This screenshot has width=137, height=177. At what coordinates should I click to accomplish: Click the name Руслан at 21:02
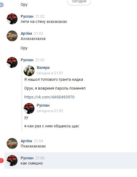(x=27, y=16)
